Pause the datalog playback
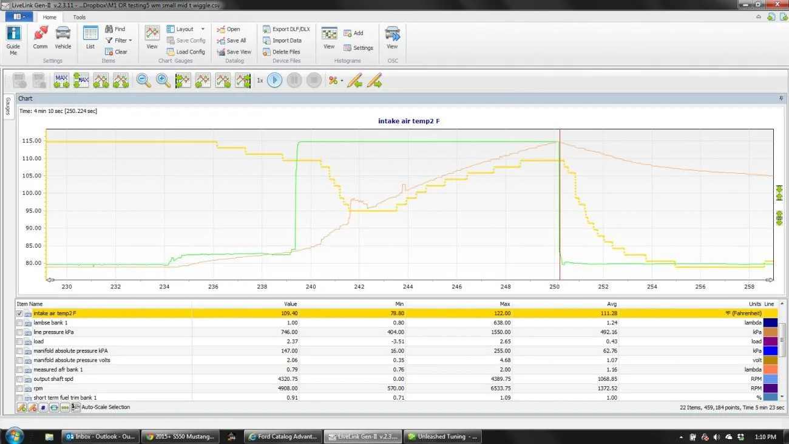Viewport: 789px width, 444px height. 294,80
